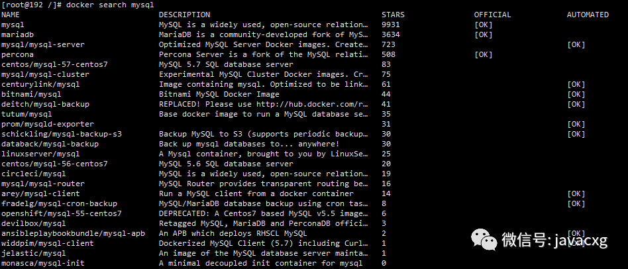Click AUTOMATED [OK] for schickling/mysql-backup-s3 row
Viewport: 628px width, 269px height.
pyautogui.click(x=576, y=134)
